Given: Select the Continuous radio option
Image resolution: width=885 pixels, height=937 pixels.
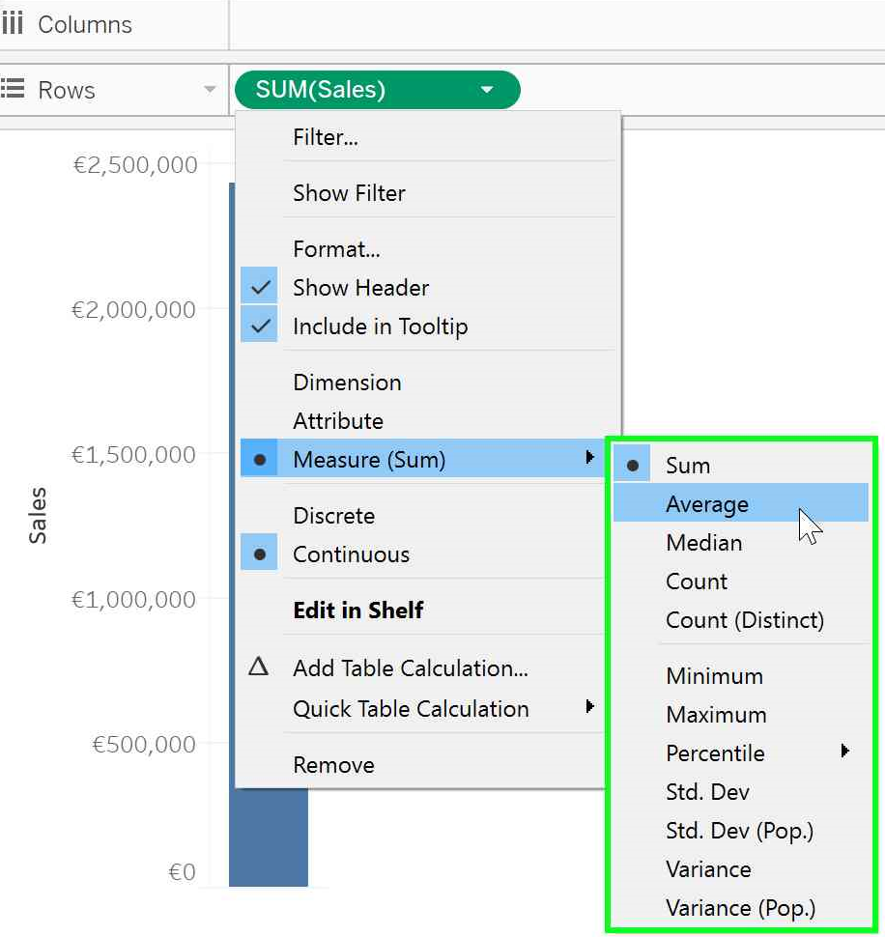Looking at the screenshot, I should [259, 554].
